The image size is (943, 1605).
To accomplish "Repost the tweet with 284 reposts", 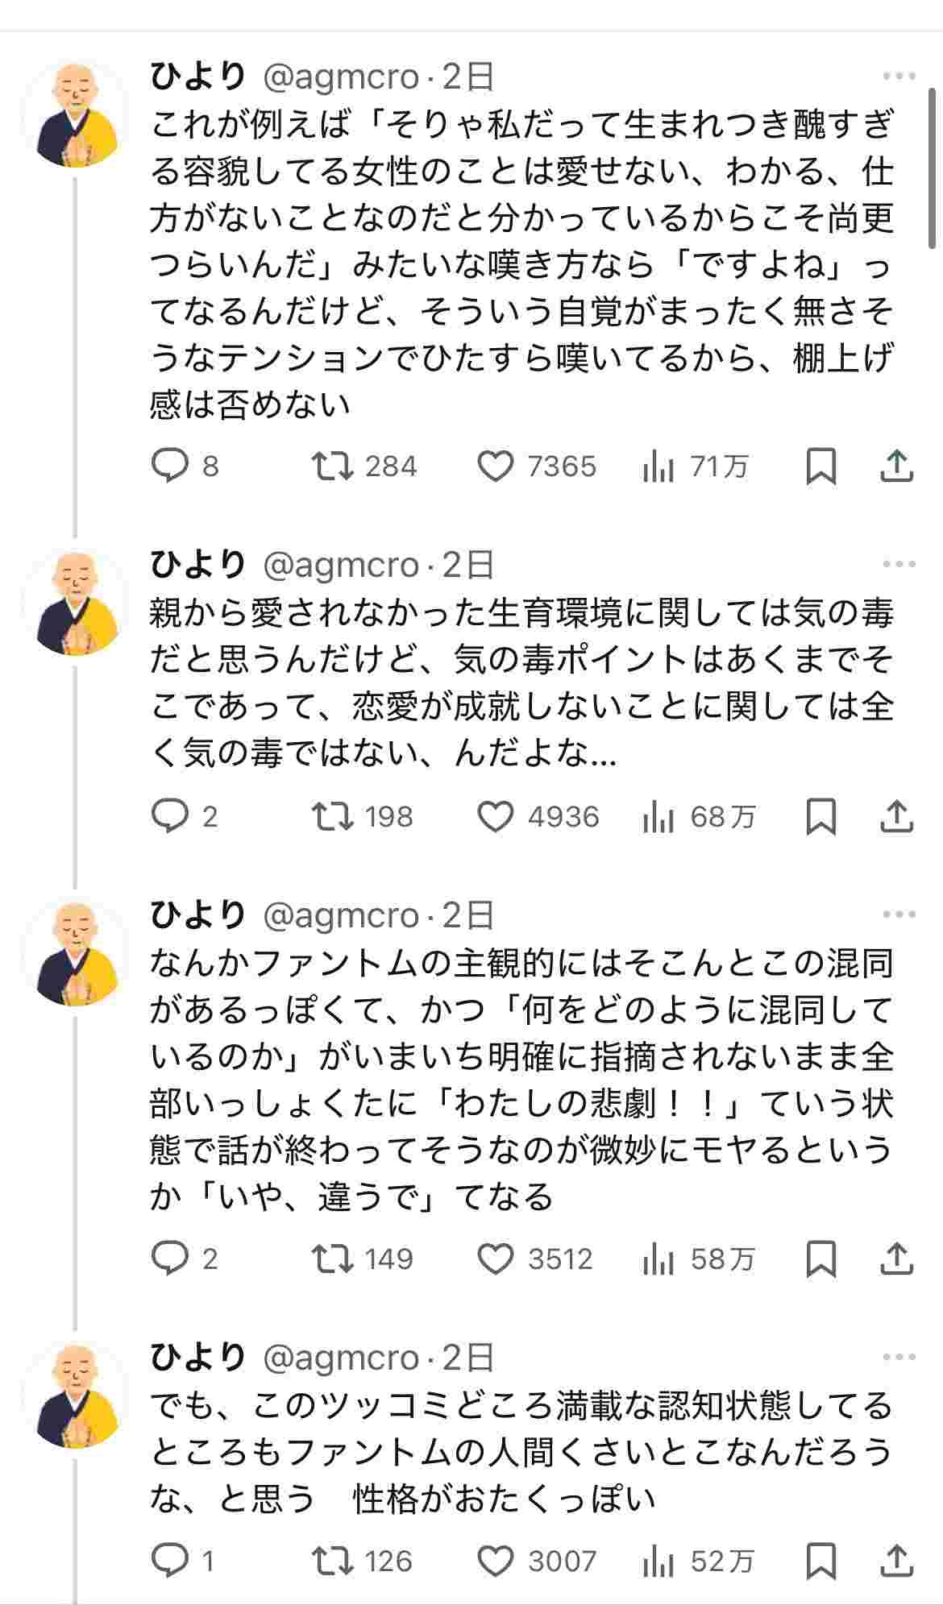I will (x=333, y=466).
